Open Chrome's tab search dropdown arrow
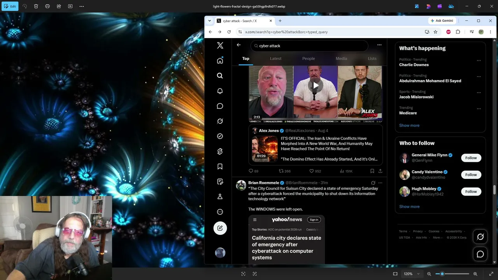Screen dimensions: 498x280 [210, 21]
